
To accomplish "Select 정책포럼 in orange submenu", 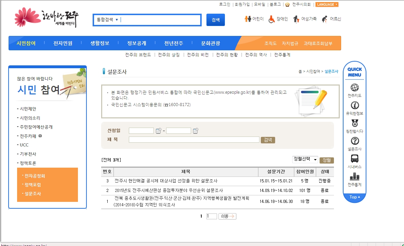I will (32, 185).
